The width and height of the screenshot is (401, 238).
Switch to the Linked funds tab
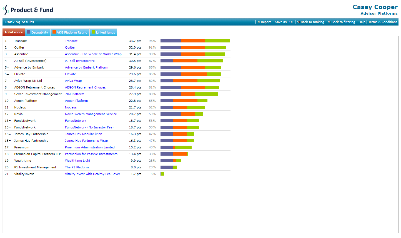[103, 32]
